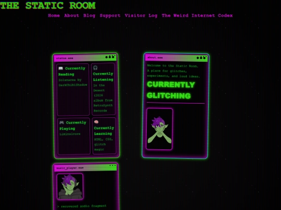Click THE STATIC ROOM site title
The width and height of the screenshot is (281, 210).
(48, 5)
